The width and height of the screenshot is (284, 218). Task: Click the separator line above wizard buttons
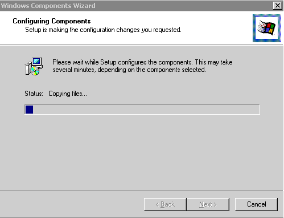point(142,190)
